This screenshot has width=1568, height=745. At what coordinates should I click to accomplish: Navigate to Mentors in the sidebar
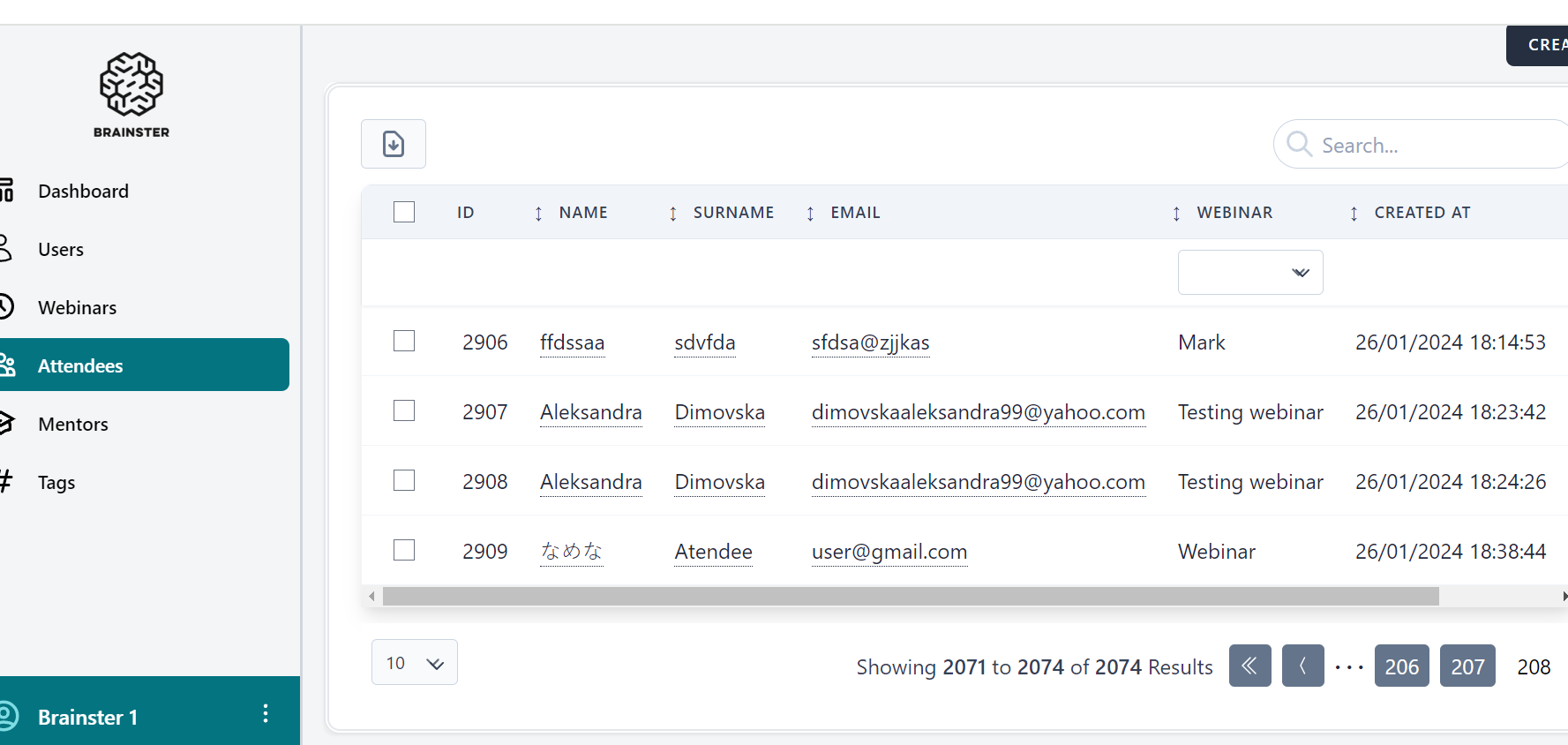(x=73, y=424)
